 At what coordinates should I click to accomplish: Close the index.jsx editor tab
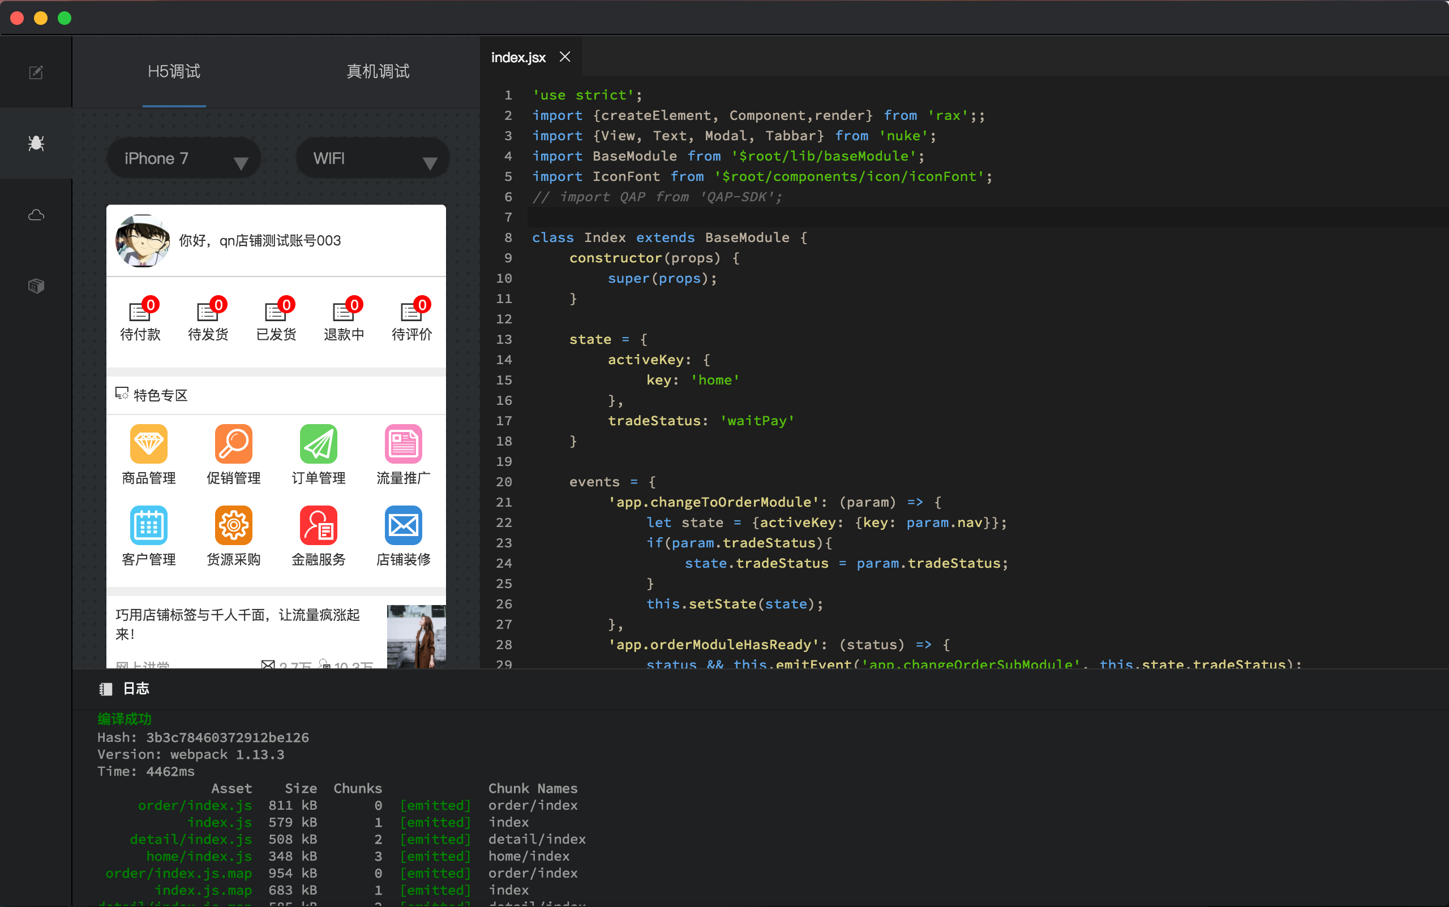[564, 57]
